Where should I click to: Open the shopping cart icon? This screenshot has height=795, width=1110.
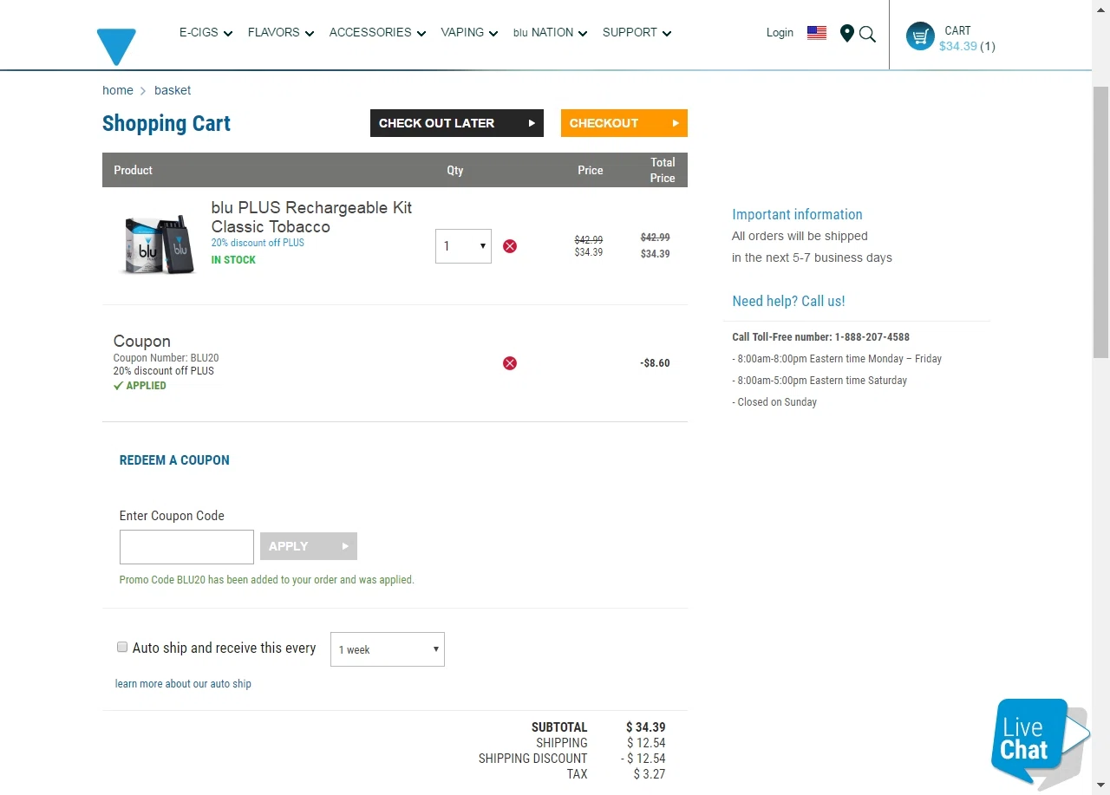coord(920,36)
